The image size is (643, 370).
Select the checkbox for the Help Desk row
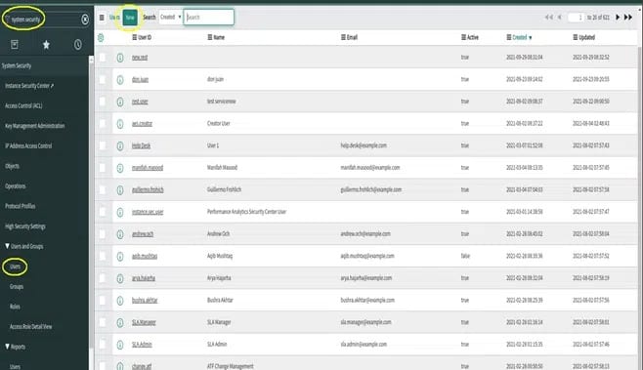[103, 145]
